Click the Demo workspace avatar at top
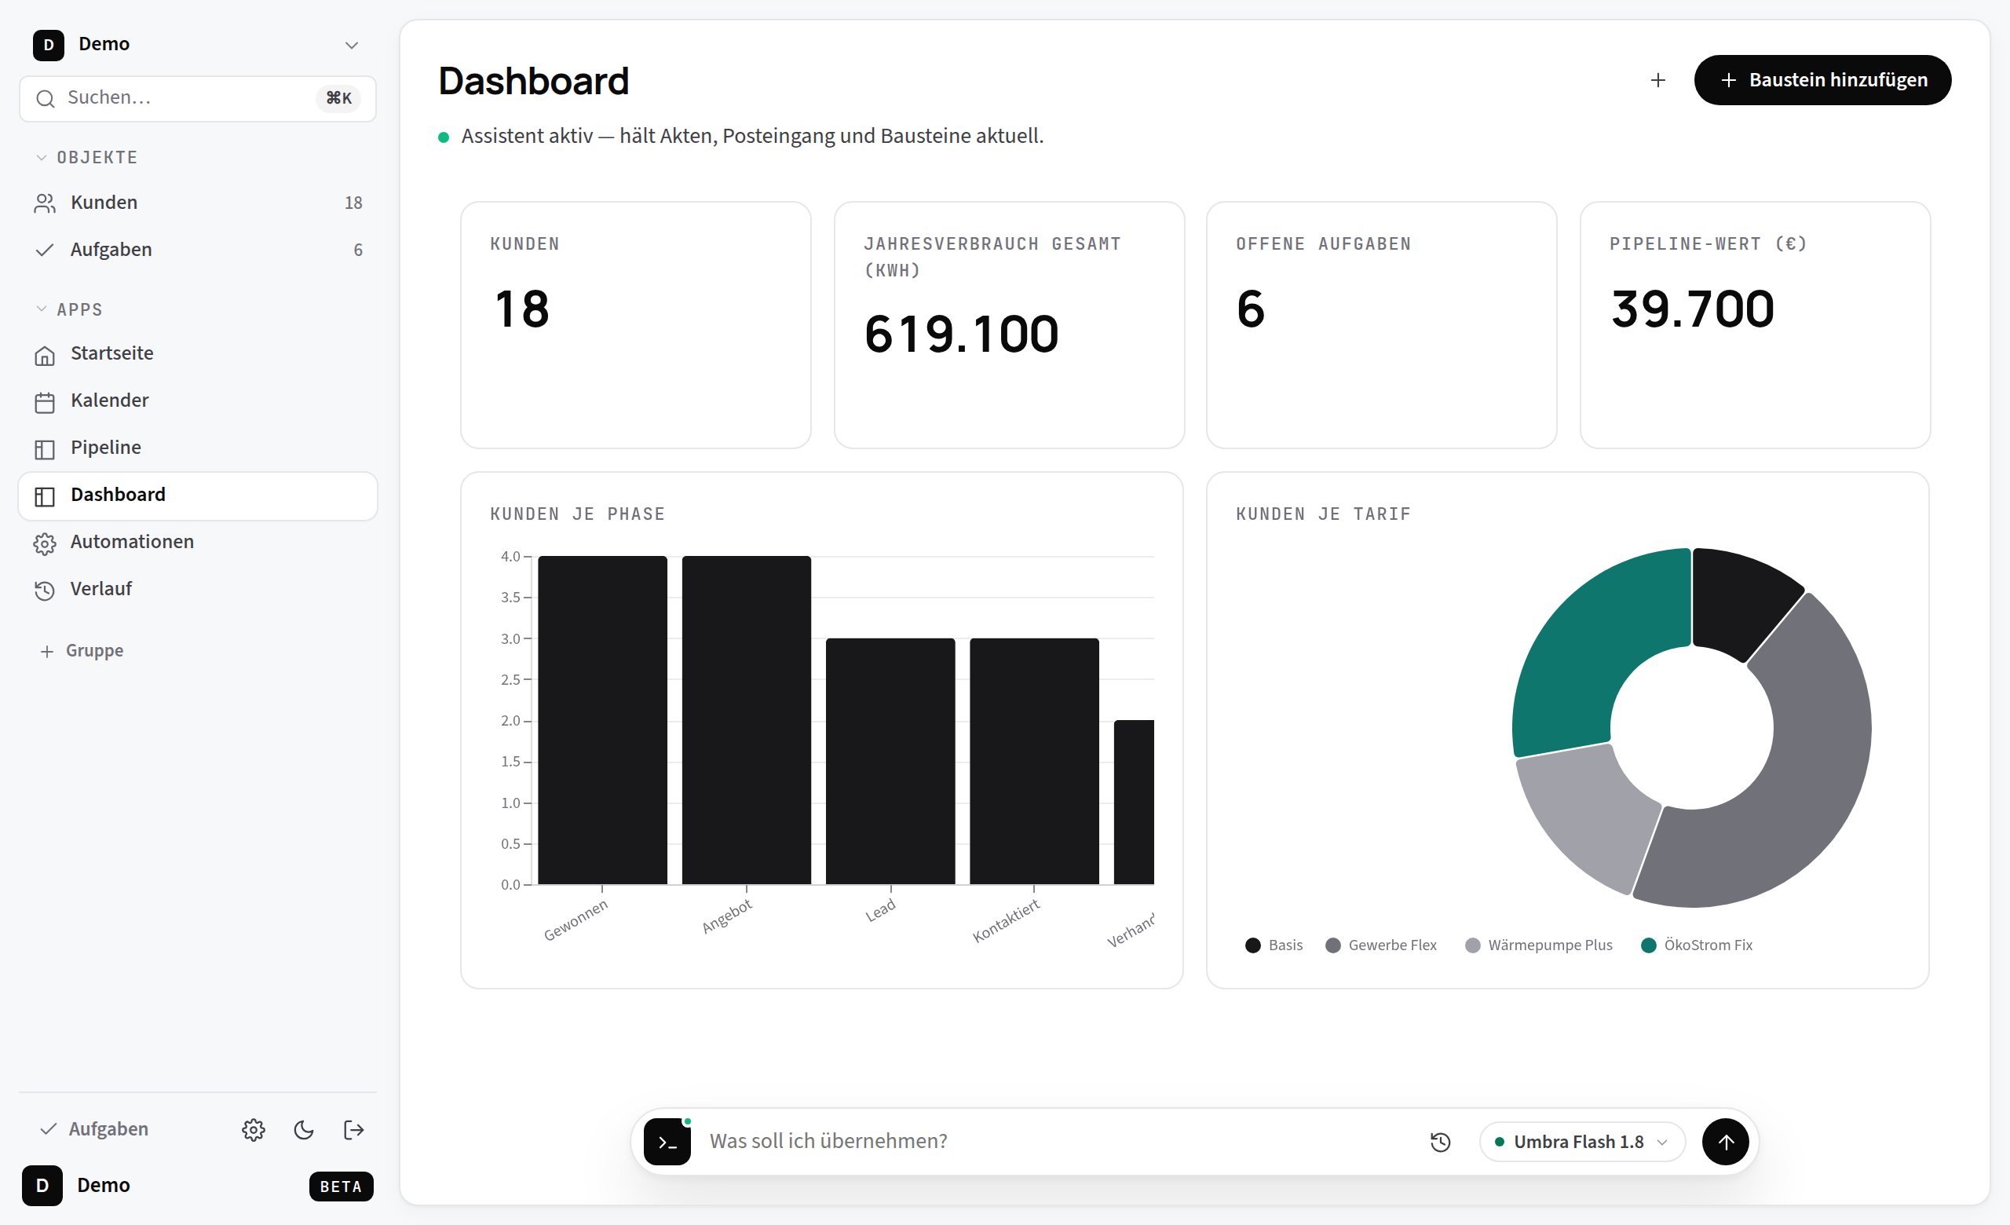Screen dimensions: 2010x1225 (x=48, y=45)
